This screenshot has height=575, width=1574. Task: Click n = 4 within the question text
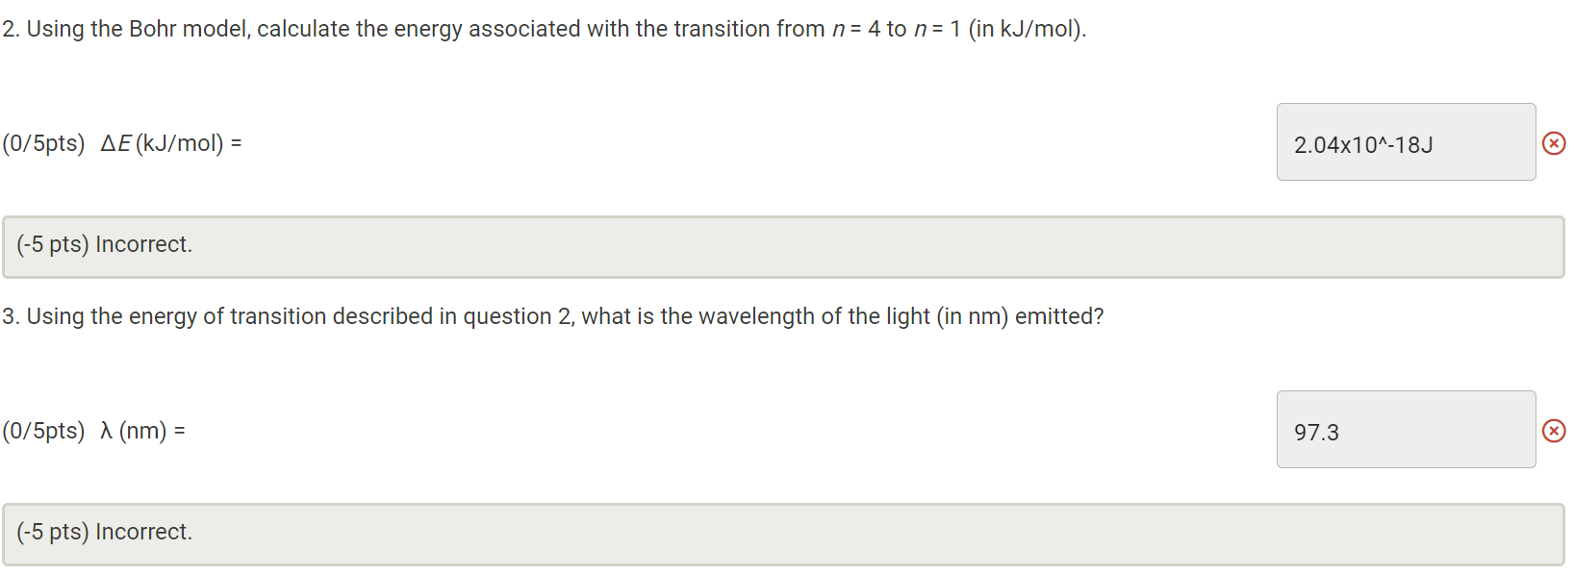[x=858, y=28]
